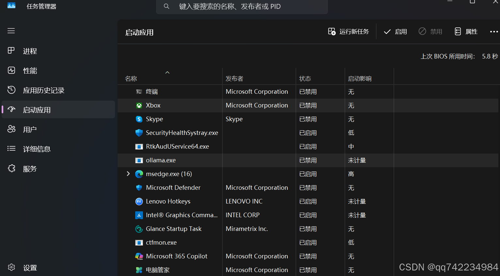Click the 上次 BIOS 所用时间 value 5.8 秒

pyautogui.click(x=490, y=57)
